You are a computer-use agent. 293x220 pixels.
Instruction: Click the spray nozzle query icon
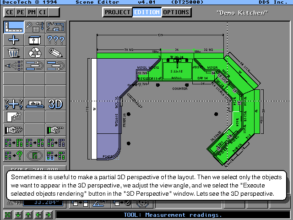(14, 66)
